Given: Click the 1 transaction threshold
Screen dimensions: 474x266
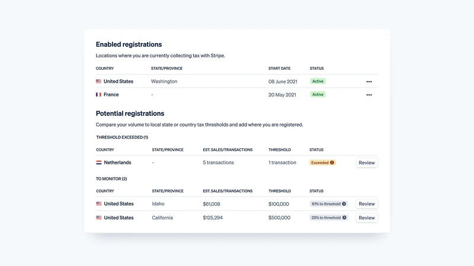Looking at the screenshot, I should click(283, 163).
